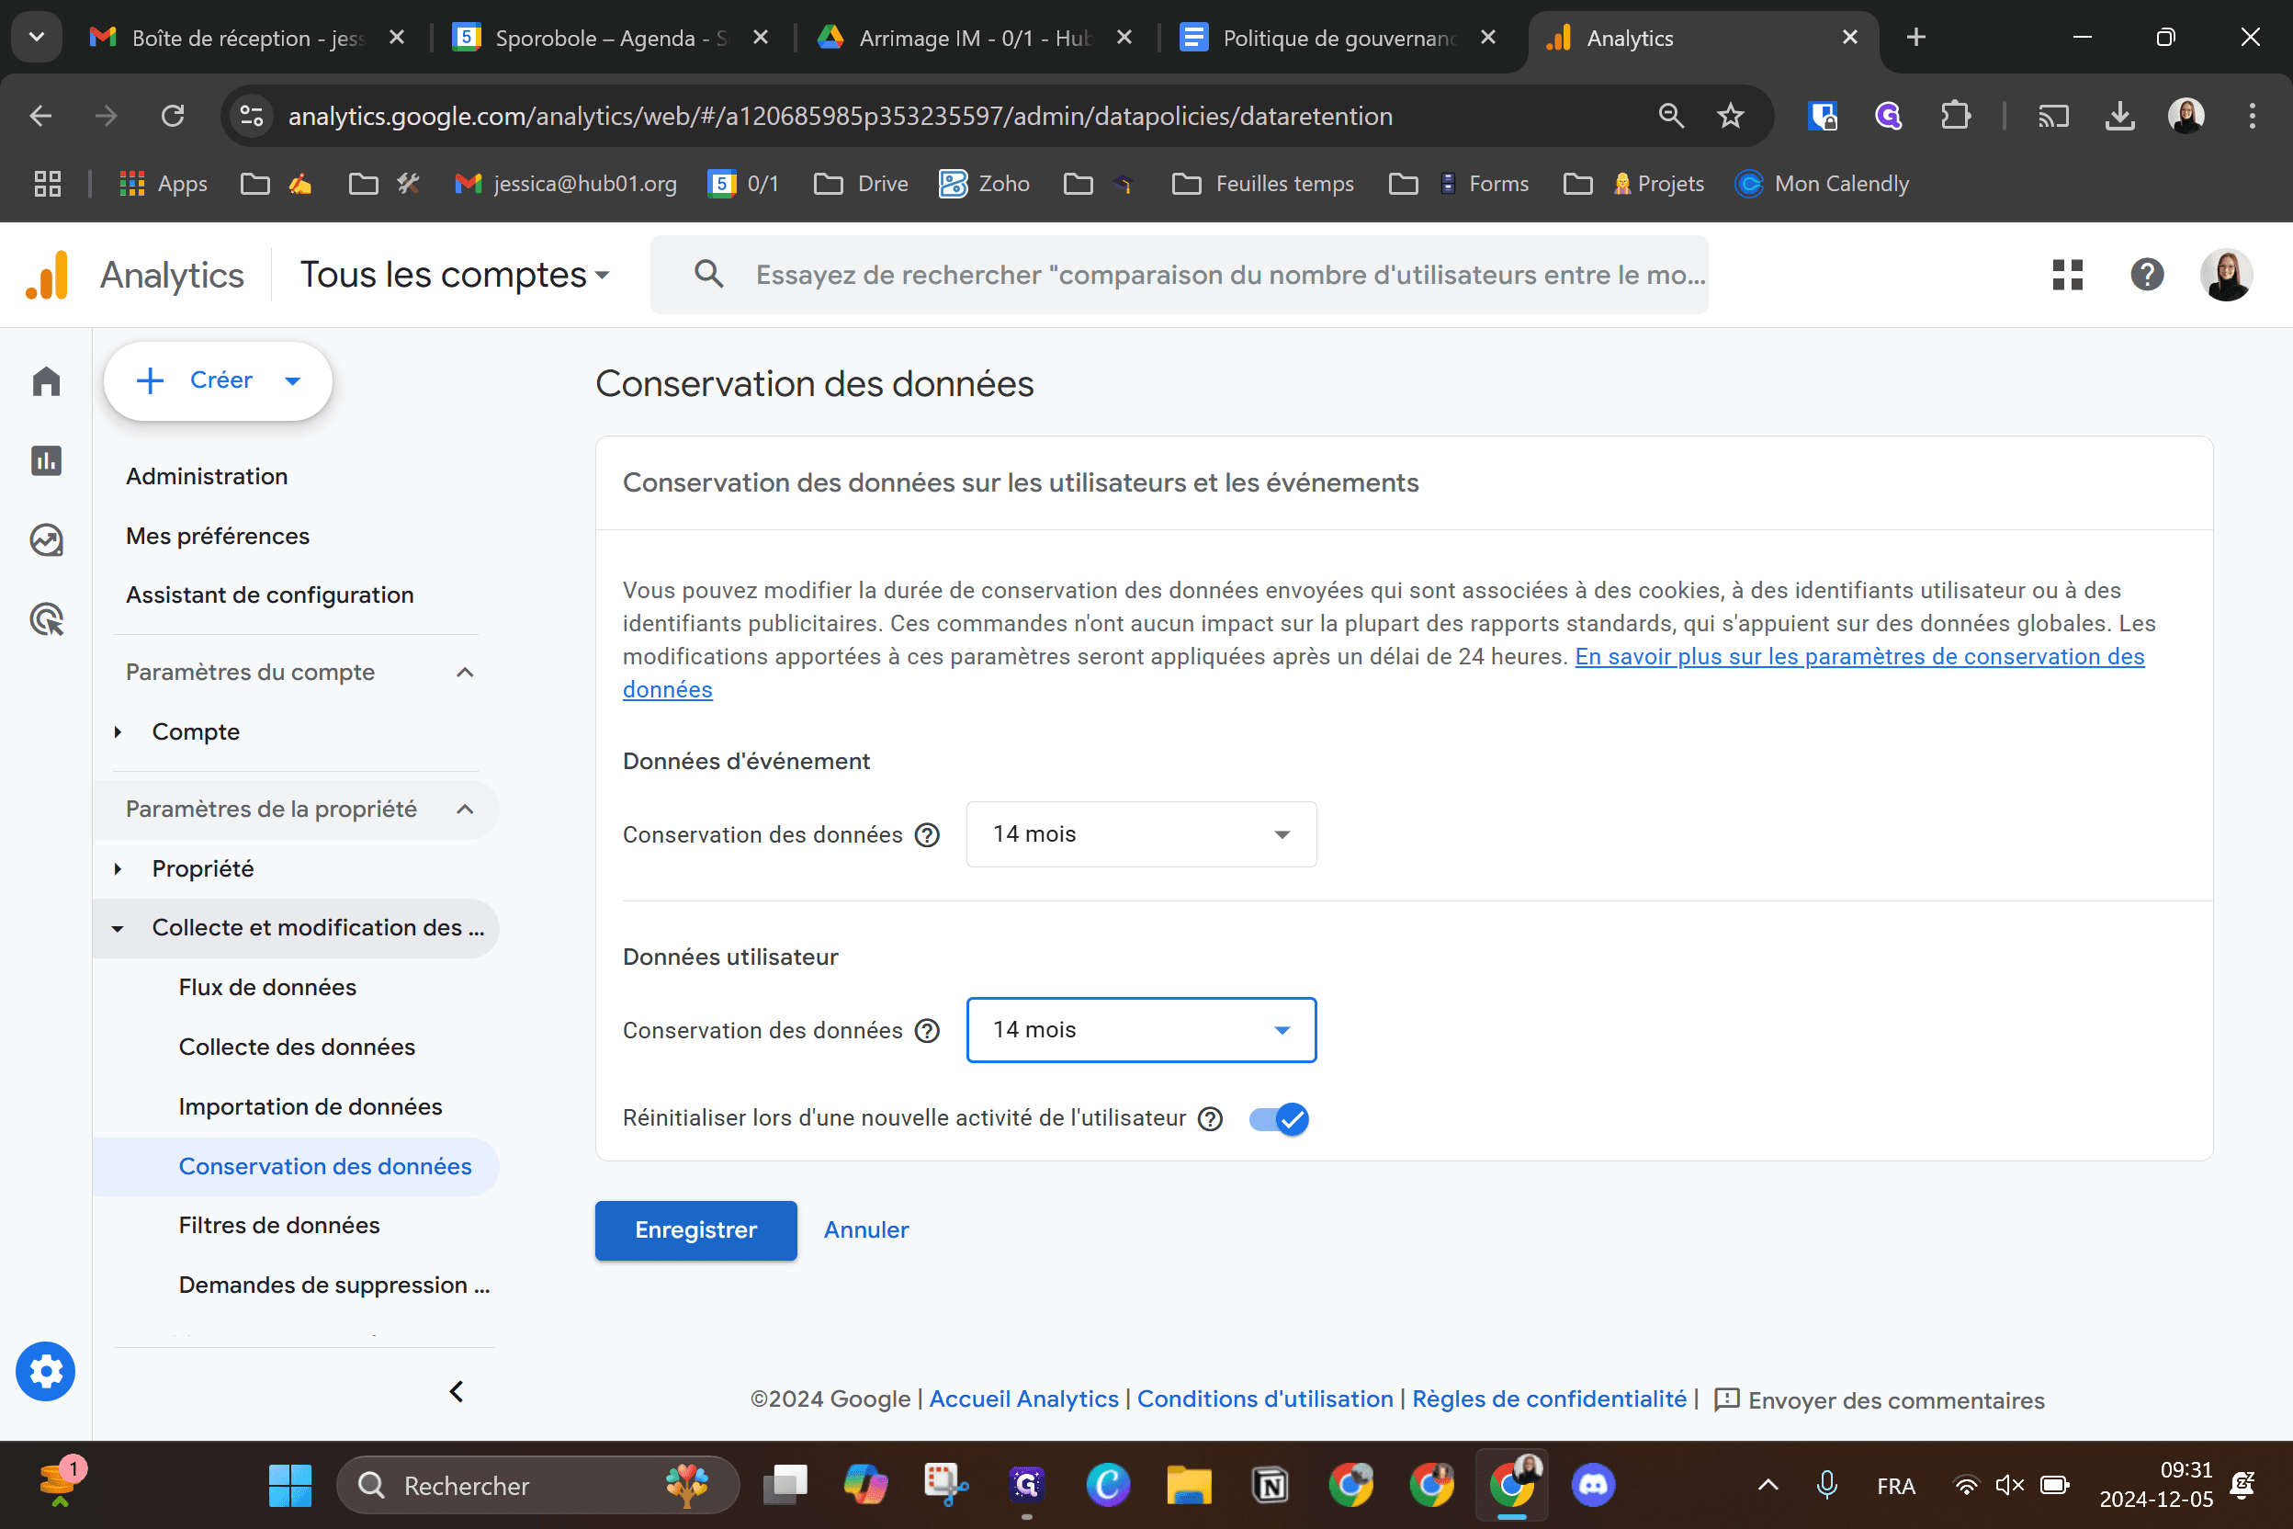Open user data retention dropdown
Viewport: 2293px width, 1529px height.
point(1141,1030)
